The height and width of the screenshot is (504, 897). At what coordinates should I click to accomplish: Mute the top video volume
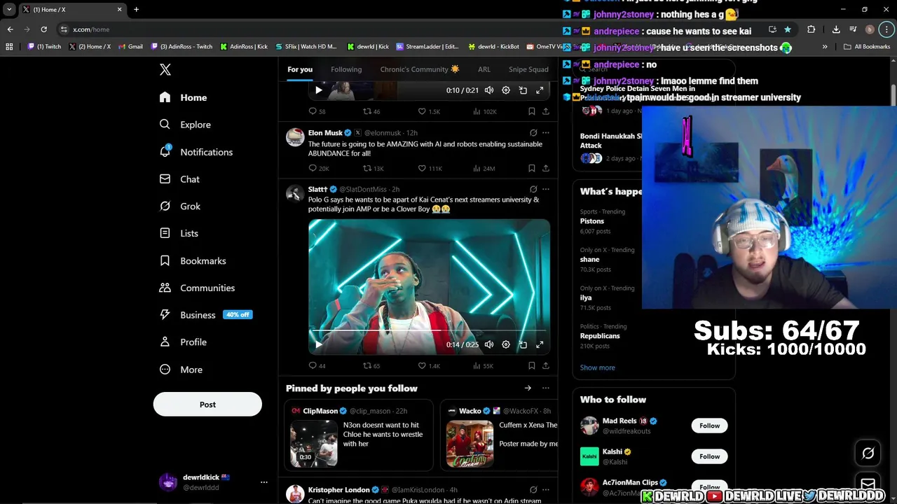[x=489, y=90]
